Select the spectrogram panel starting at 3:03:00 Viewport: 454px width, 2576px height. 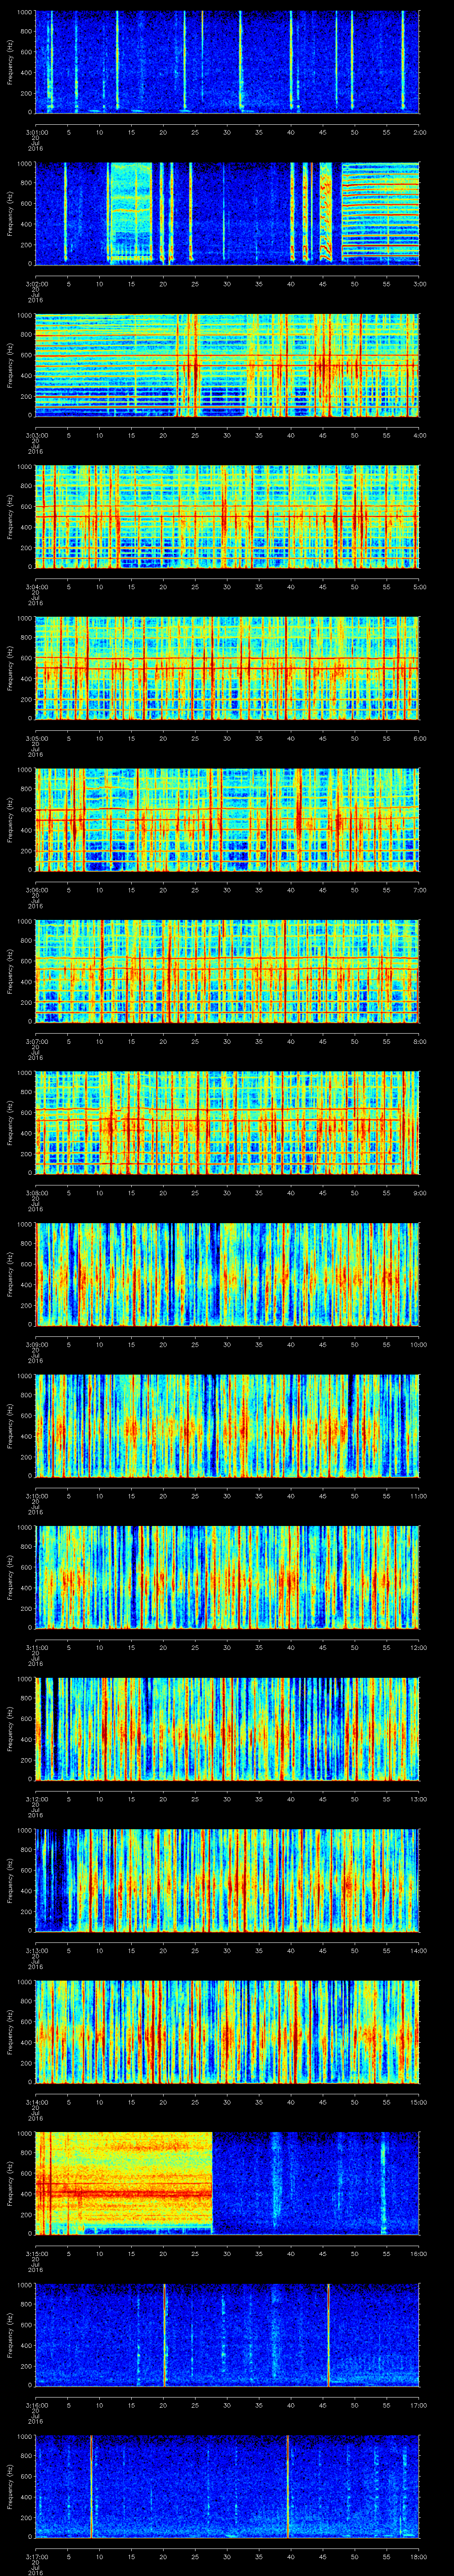tap(227, 365)
